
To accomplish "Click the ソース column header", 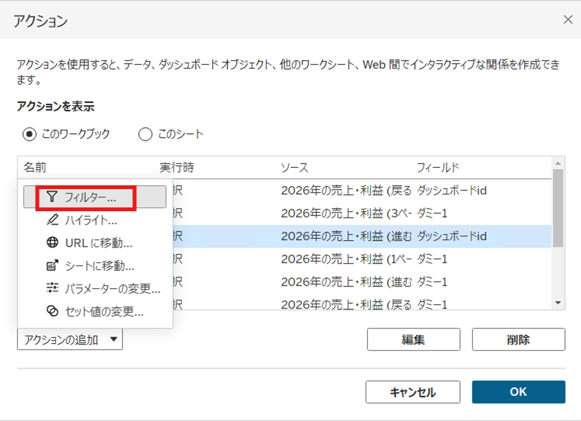I will pyautogui.click(x=295, y=167).
